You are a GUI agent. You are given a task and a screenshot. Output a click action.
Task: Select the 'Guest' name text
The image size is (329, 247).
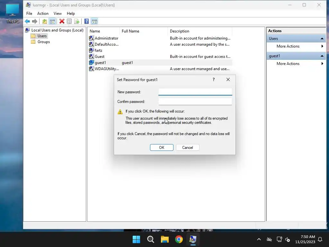[100, 57]
